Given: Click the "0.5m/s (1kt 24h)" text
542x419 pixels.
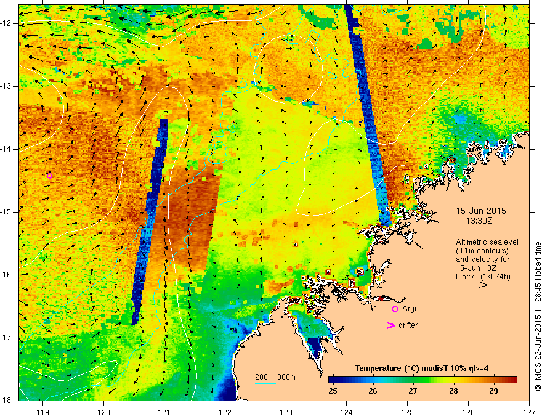Looking at the screenshot, I should pyautogui.click(x=483, y=277).
